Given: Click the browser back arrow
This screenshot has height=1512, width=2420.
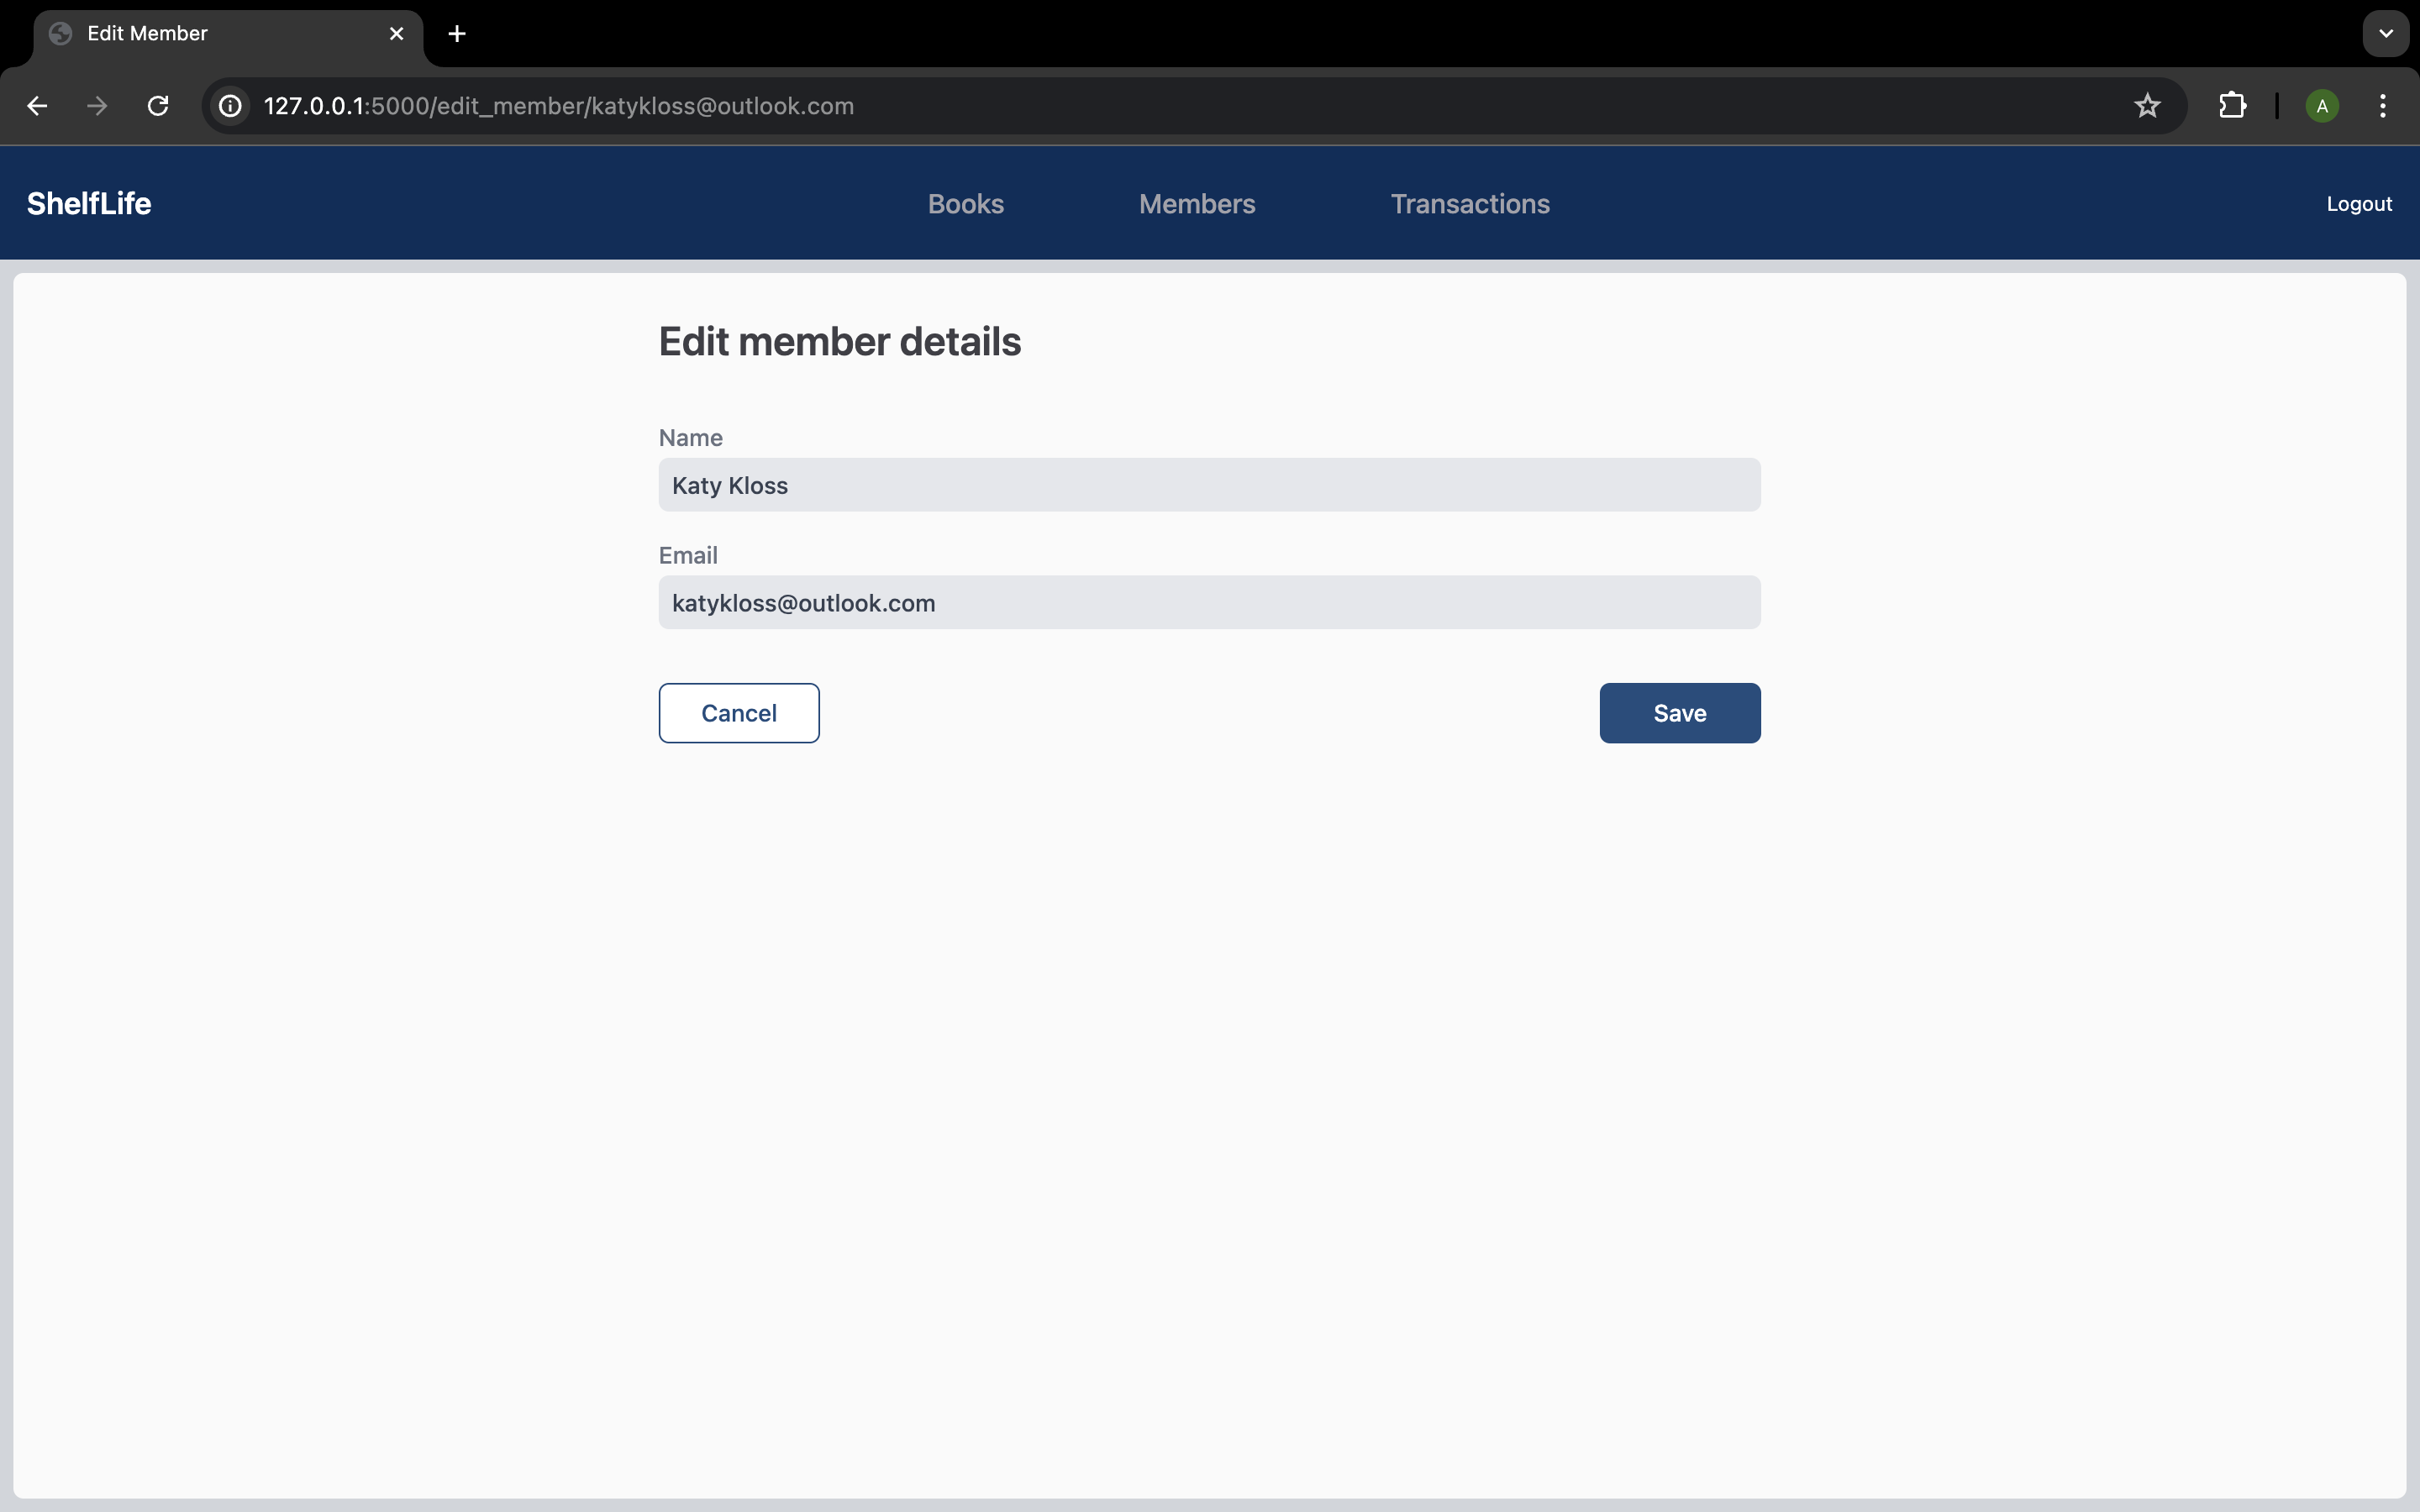Looking at the screenshot, I should coord(37,106).
